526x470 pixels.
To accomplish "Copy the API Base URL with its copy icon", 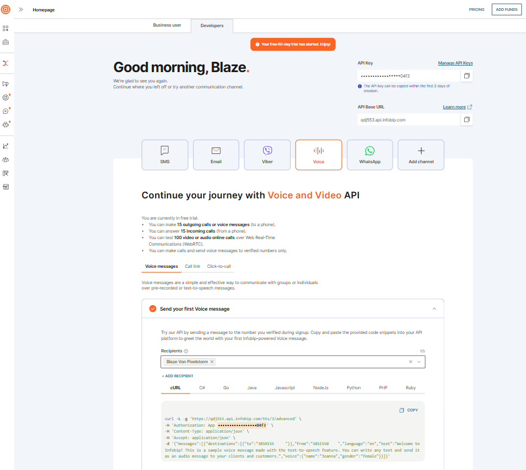I will (467, 120).
